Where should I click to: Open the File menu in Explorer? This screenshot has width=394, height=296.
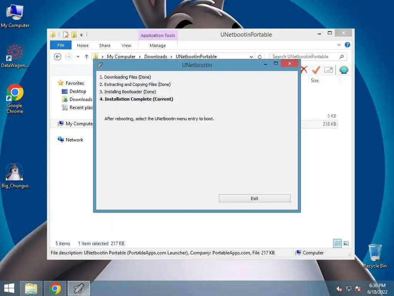coord(60,45)
